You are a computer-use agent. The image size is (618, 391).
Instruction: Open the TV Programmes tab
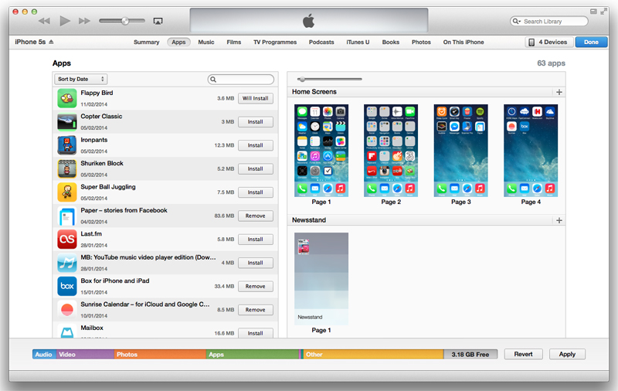click(275, 42)
